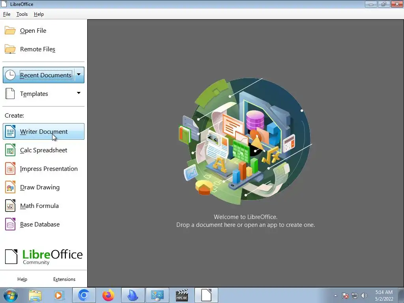Open the blue fin app in taskbar
The height and width of the screenshot is (303, 404).
click(x=133, y=295)
